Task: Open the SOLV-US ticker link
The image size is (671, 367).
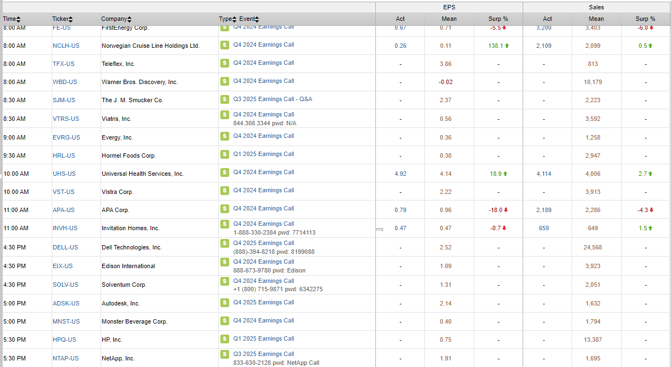Action: tap(65, 285)
